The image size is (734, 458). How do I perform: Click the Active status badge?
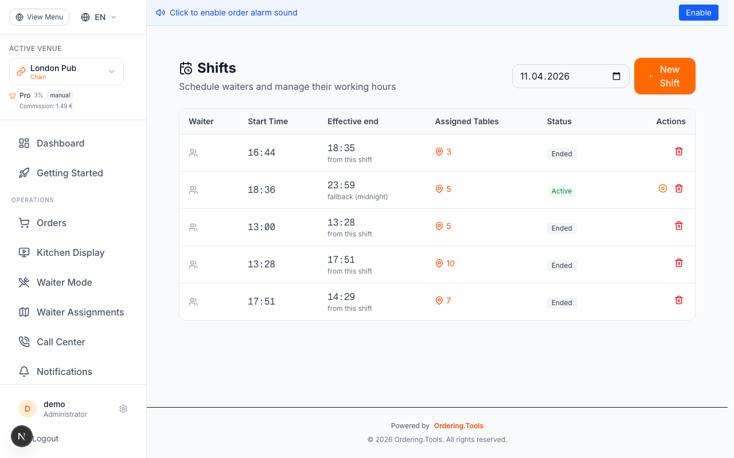(x=561, y=191)
